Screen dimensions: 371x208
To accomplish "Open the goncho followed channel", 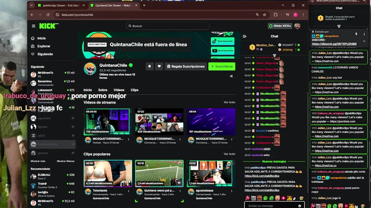I will (52, 153).
